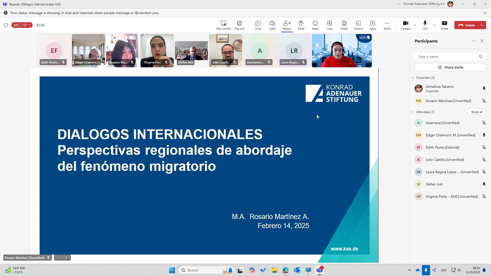Open meeting Notes

coord(344,25)
